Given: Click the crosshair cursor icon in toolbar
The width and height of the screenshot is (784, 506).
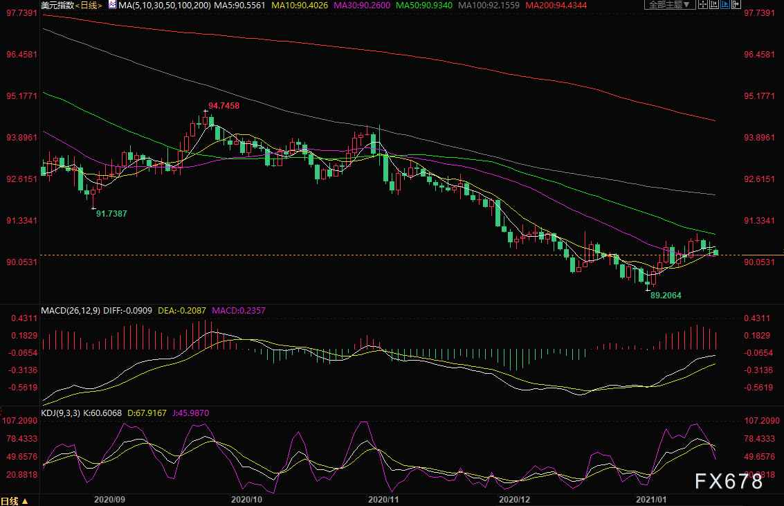Looking at the screenshot, I should 703,4.
